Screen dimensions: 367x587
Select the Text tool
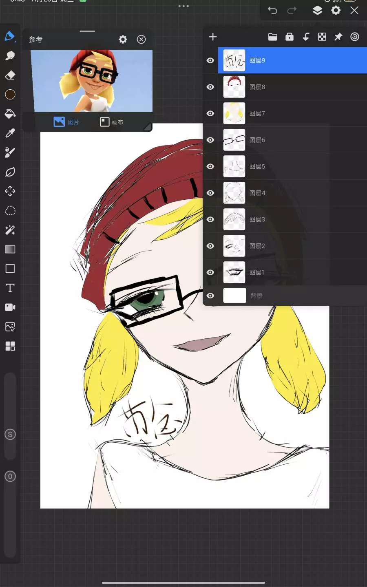click(x=10, y=288)
